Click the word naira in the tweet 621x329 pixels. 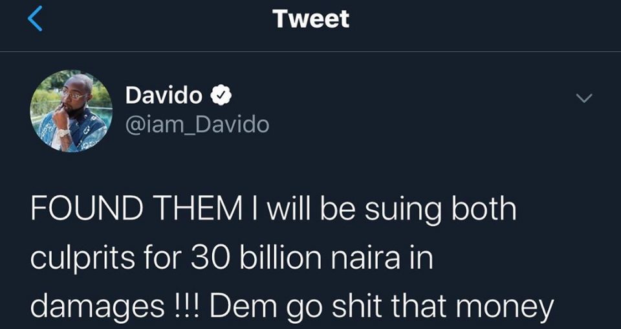click(362, 259)
